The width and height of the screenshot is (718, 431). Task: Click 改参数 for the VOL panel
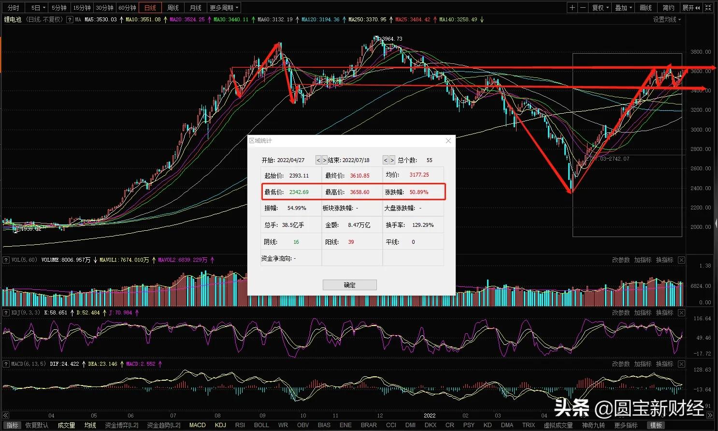tap(621, 260)
